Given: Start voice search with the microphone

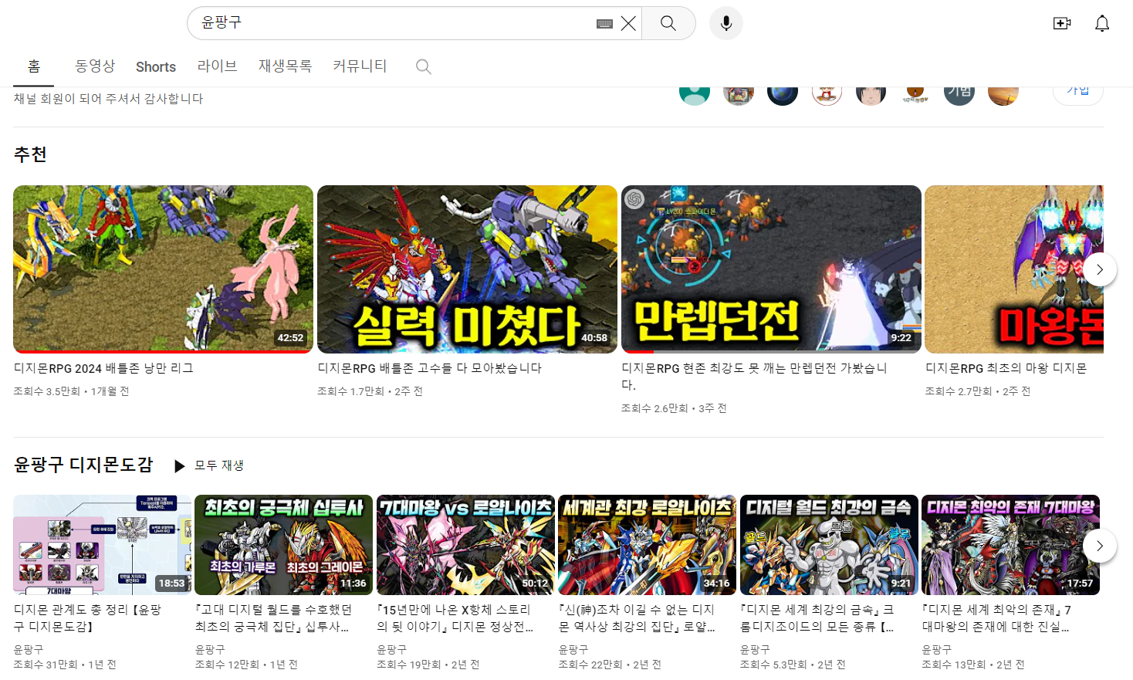Looking at the screenshot, I should point(726,23).
